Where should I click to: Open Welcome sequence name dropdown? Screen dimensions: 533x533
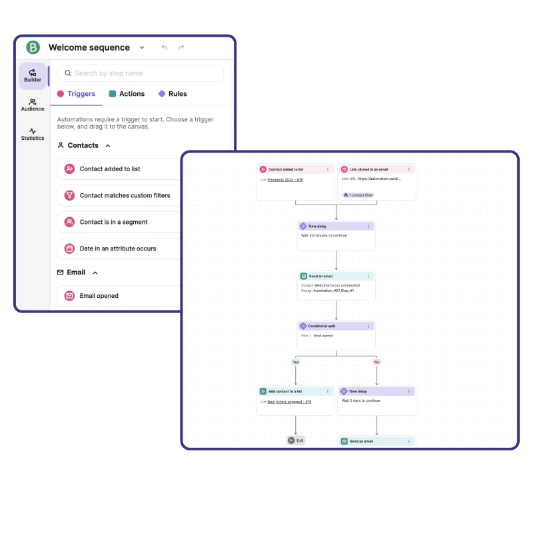point(142,47)
